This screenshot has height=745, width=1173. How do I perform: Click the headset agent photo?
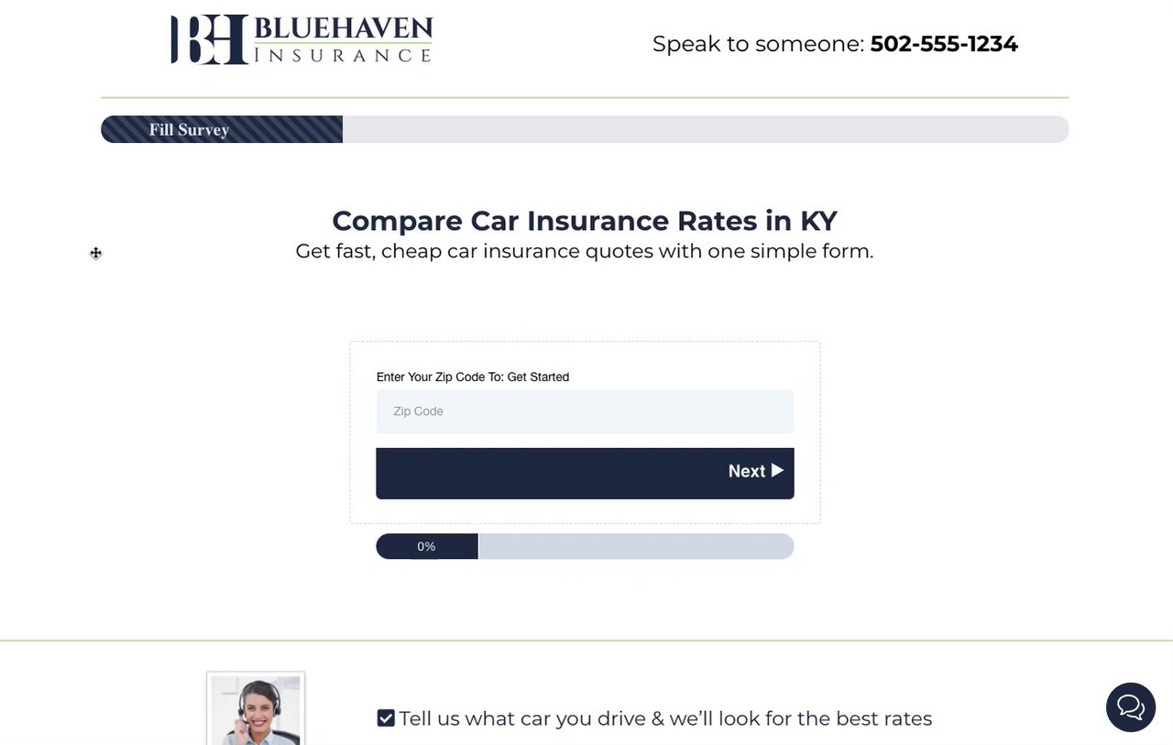pos(256,709)
